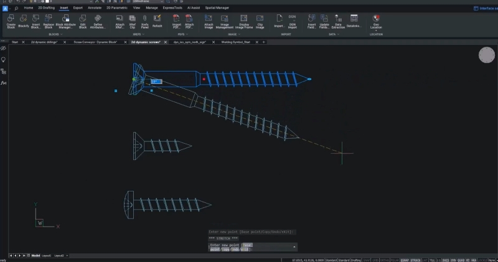Open the Annotate ribbon tab
This screenshot has height=262, width=498.
95,7
